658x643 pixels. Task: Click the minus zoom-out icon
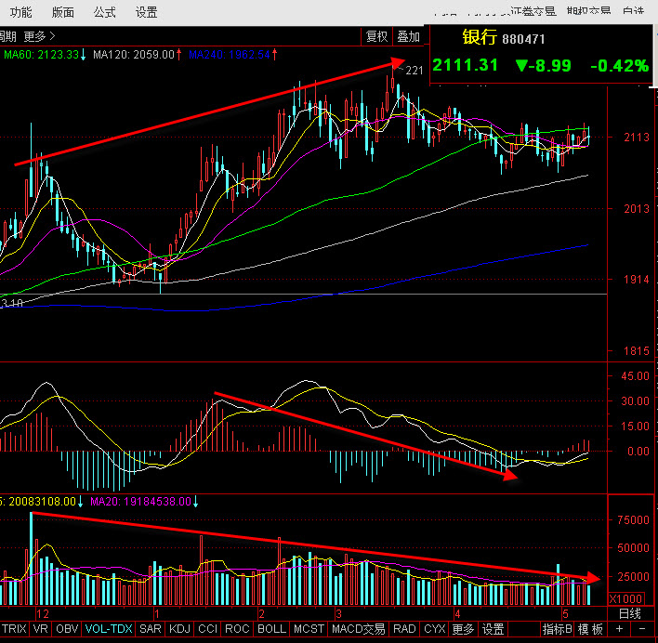click(x=642, y=629)
